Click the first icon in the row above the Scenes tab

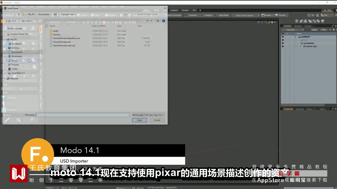pyautogui.click(x=297, y=21)
